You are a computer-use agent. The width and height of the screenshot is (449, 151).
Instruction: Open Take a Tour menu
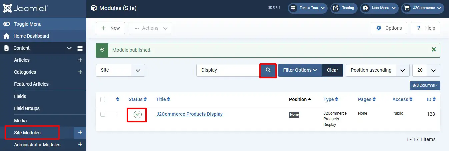[x=308, y=8]
